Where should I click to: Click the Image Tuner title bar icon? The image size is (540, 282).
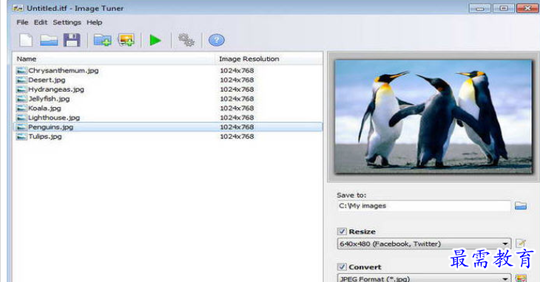pos(18,8)
